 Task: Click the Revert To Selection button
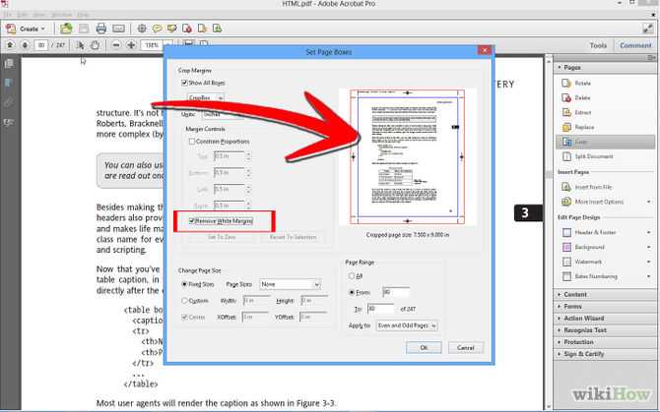coord(293,237)
